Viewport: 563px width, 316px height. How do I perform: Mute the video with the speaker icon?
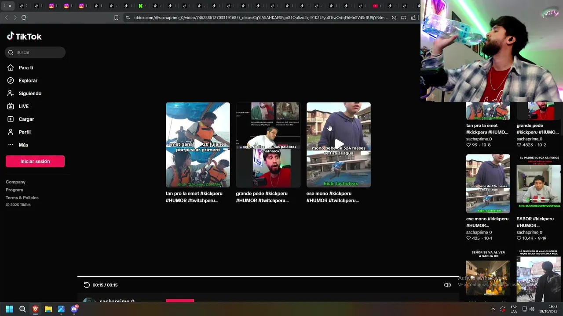click(x=447, y=285)
